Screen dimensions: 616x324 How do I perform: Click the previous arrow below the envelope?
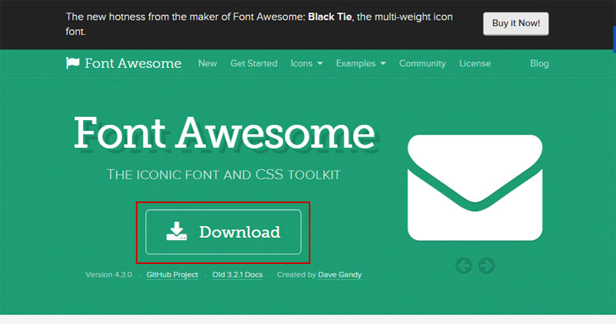464,266
